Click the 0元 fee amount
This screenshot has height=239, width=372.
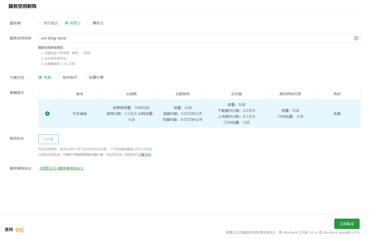tap(20, 230)
